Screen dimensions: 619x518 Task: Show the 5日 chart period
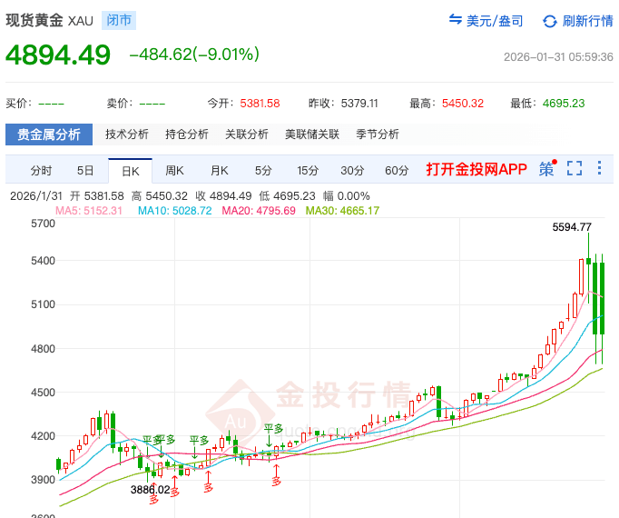click(x=85, y=171)
